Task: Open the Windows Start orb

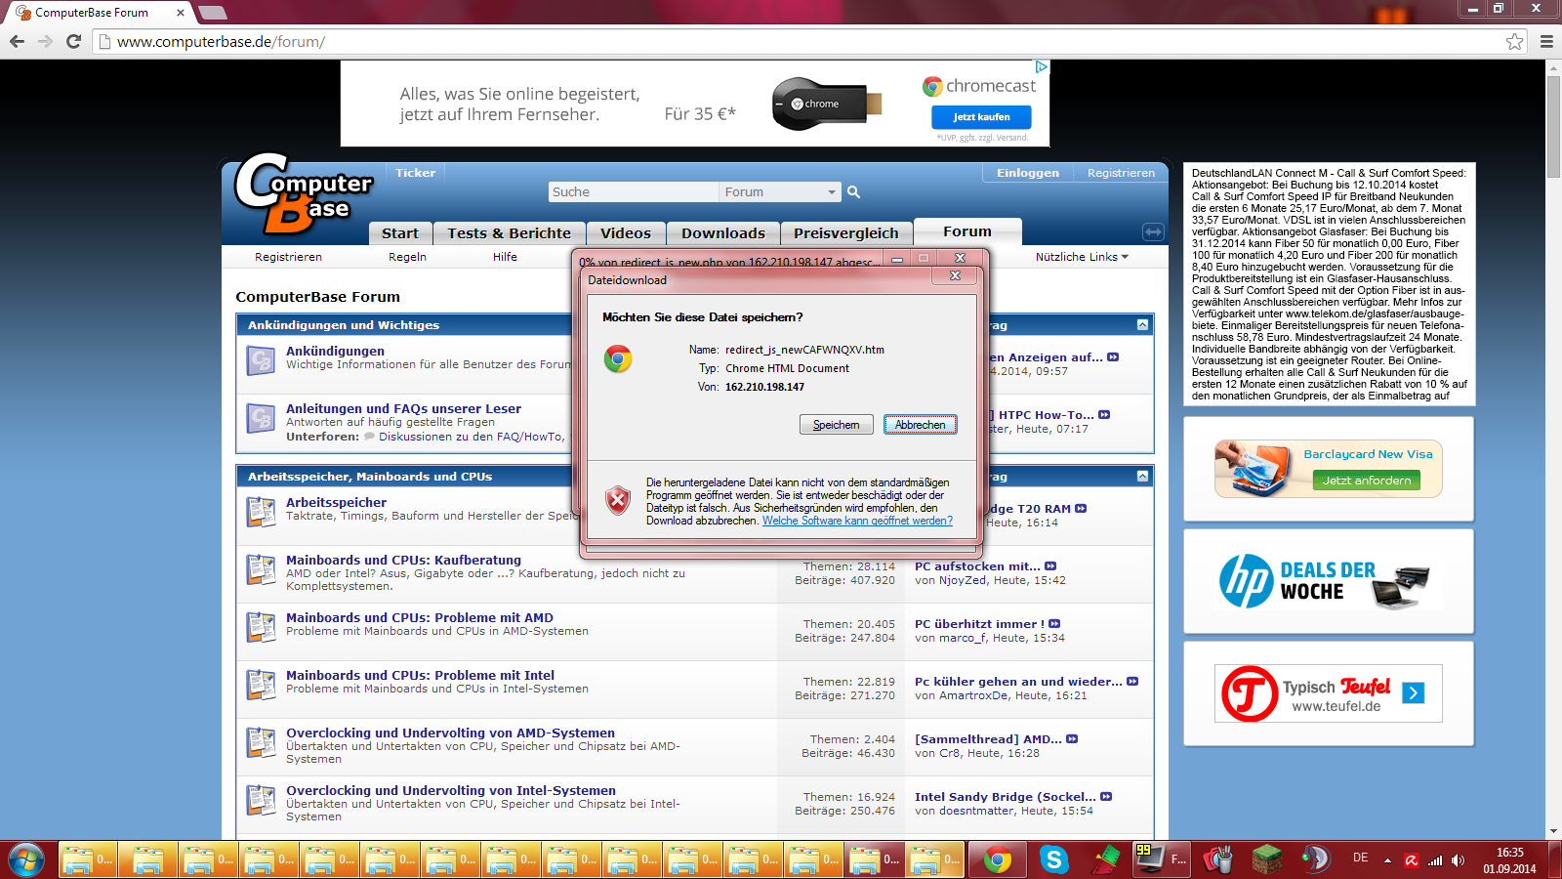Action: [26, 860]
